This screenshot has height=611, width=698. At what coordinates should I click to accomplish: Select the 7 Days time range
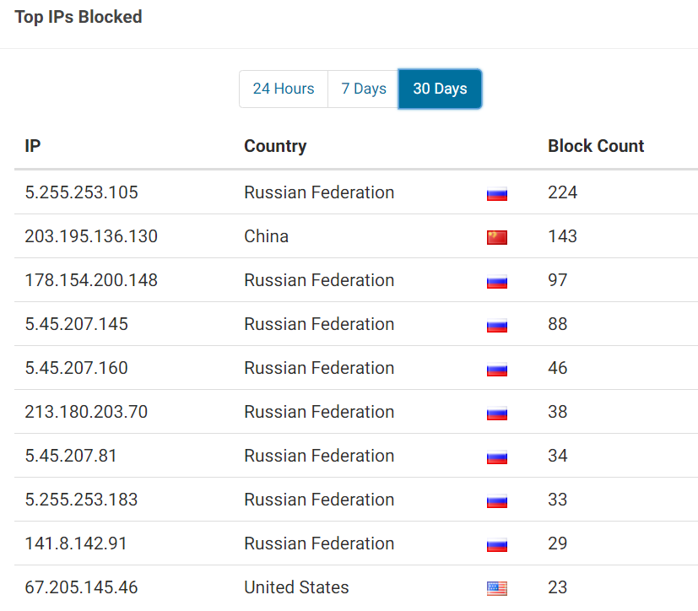(x=363, y=89)
